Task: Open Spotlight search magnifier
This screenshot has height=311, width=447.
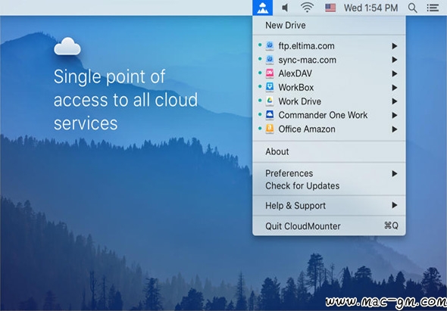Action: tap(412, 8)
